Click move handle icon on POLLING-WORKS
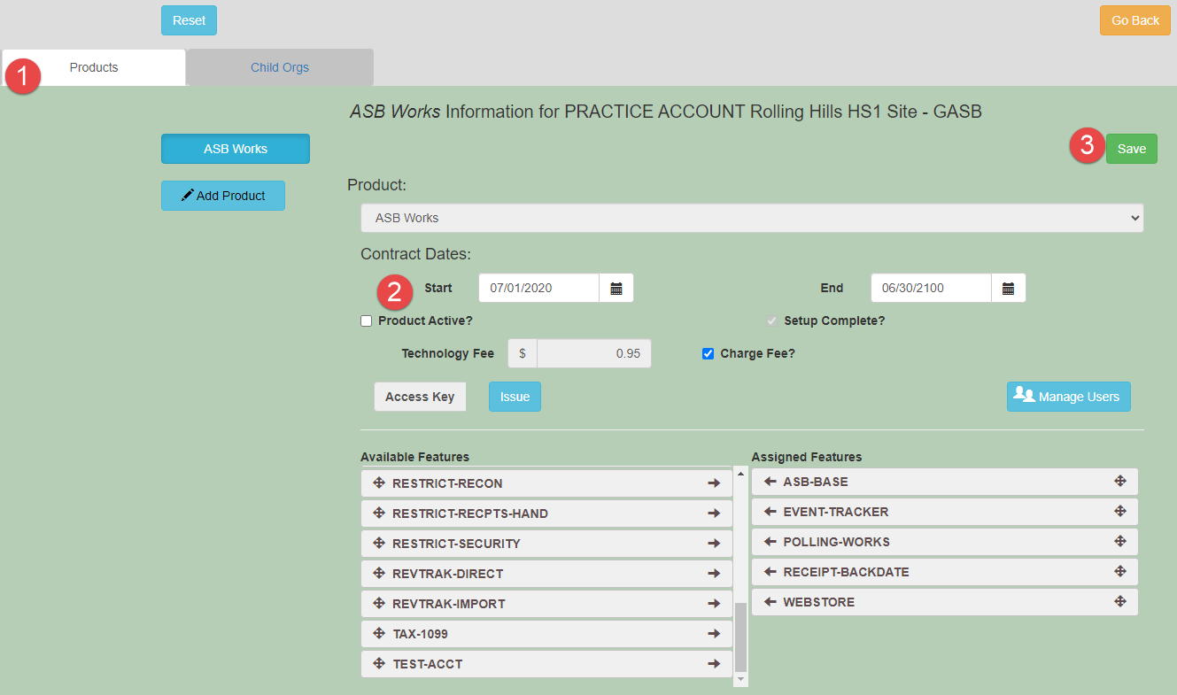Screen dimensions: 1177x695 (x=1119, y=542)
